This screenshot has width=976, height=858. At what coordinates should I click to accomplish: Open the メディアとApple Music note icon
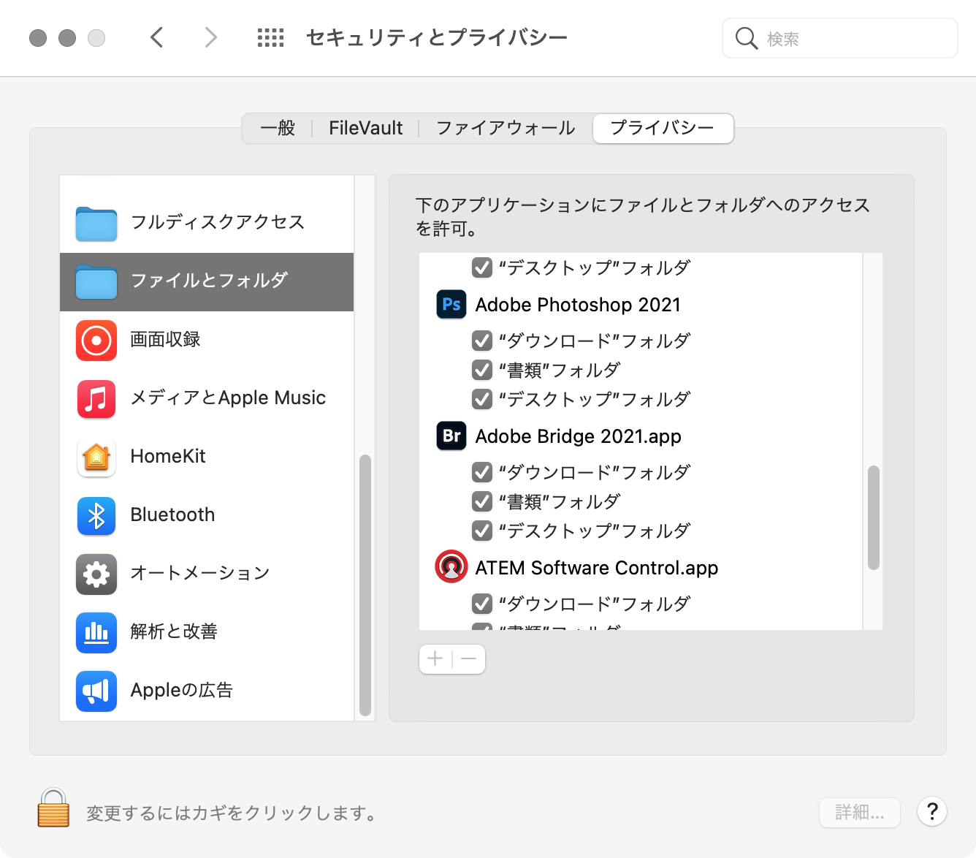pos(96,399)
